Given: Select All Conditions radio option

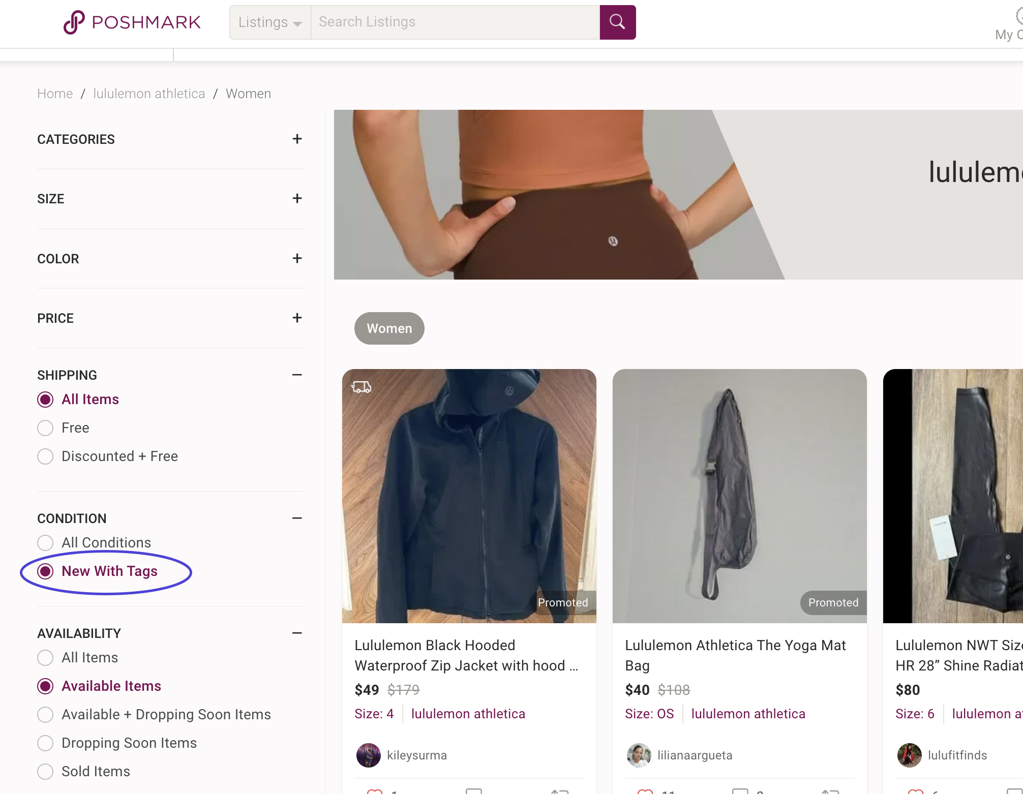Looking at the screenshot, I should coord(45,543).
